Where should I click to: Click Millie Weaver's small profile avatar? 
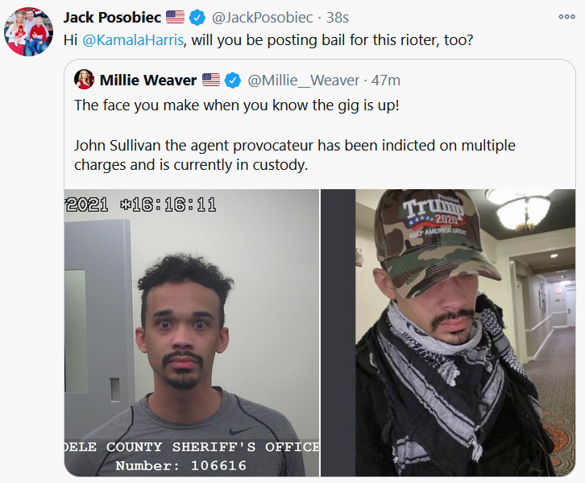84,80
